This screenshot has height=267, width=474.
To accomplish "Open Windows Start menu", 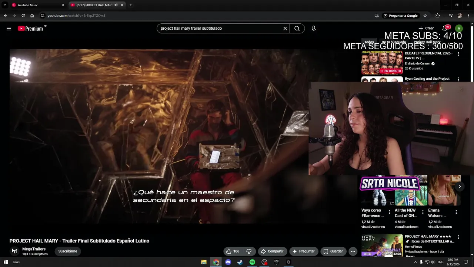I will (x=6, y=262).
